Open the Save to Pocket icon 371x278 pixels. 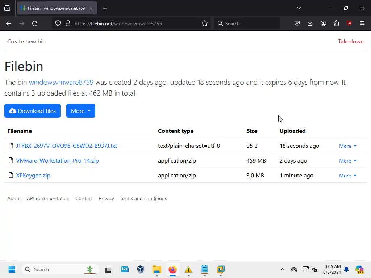point(297,24)
